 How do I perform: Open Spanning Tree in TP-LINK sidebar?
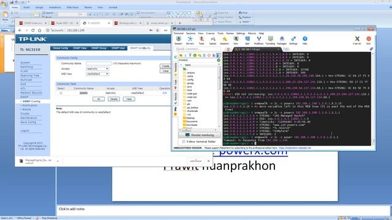pyautogui.click(x=29, y=75)
